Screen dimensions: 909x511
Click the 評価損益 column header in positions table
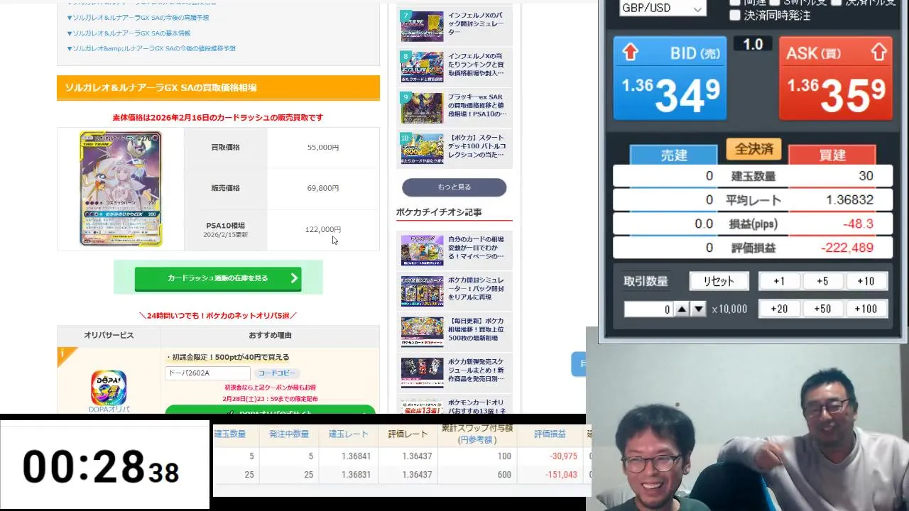(550, 434)
